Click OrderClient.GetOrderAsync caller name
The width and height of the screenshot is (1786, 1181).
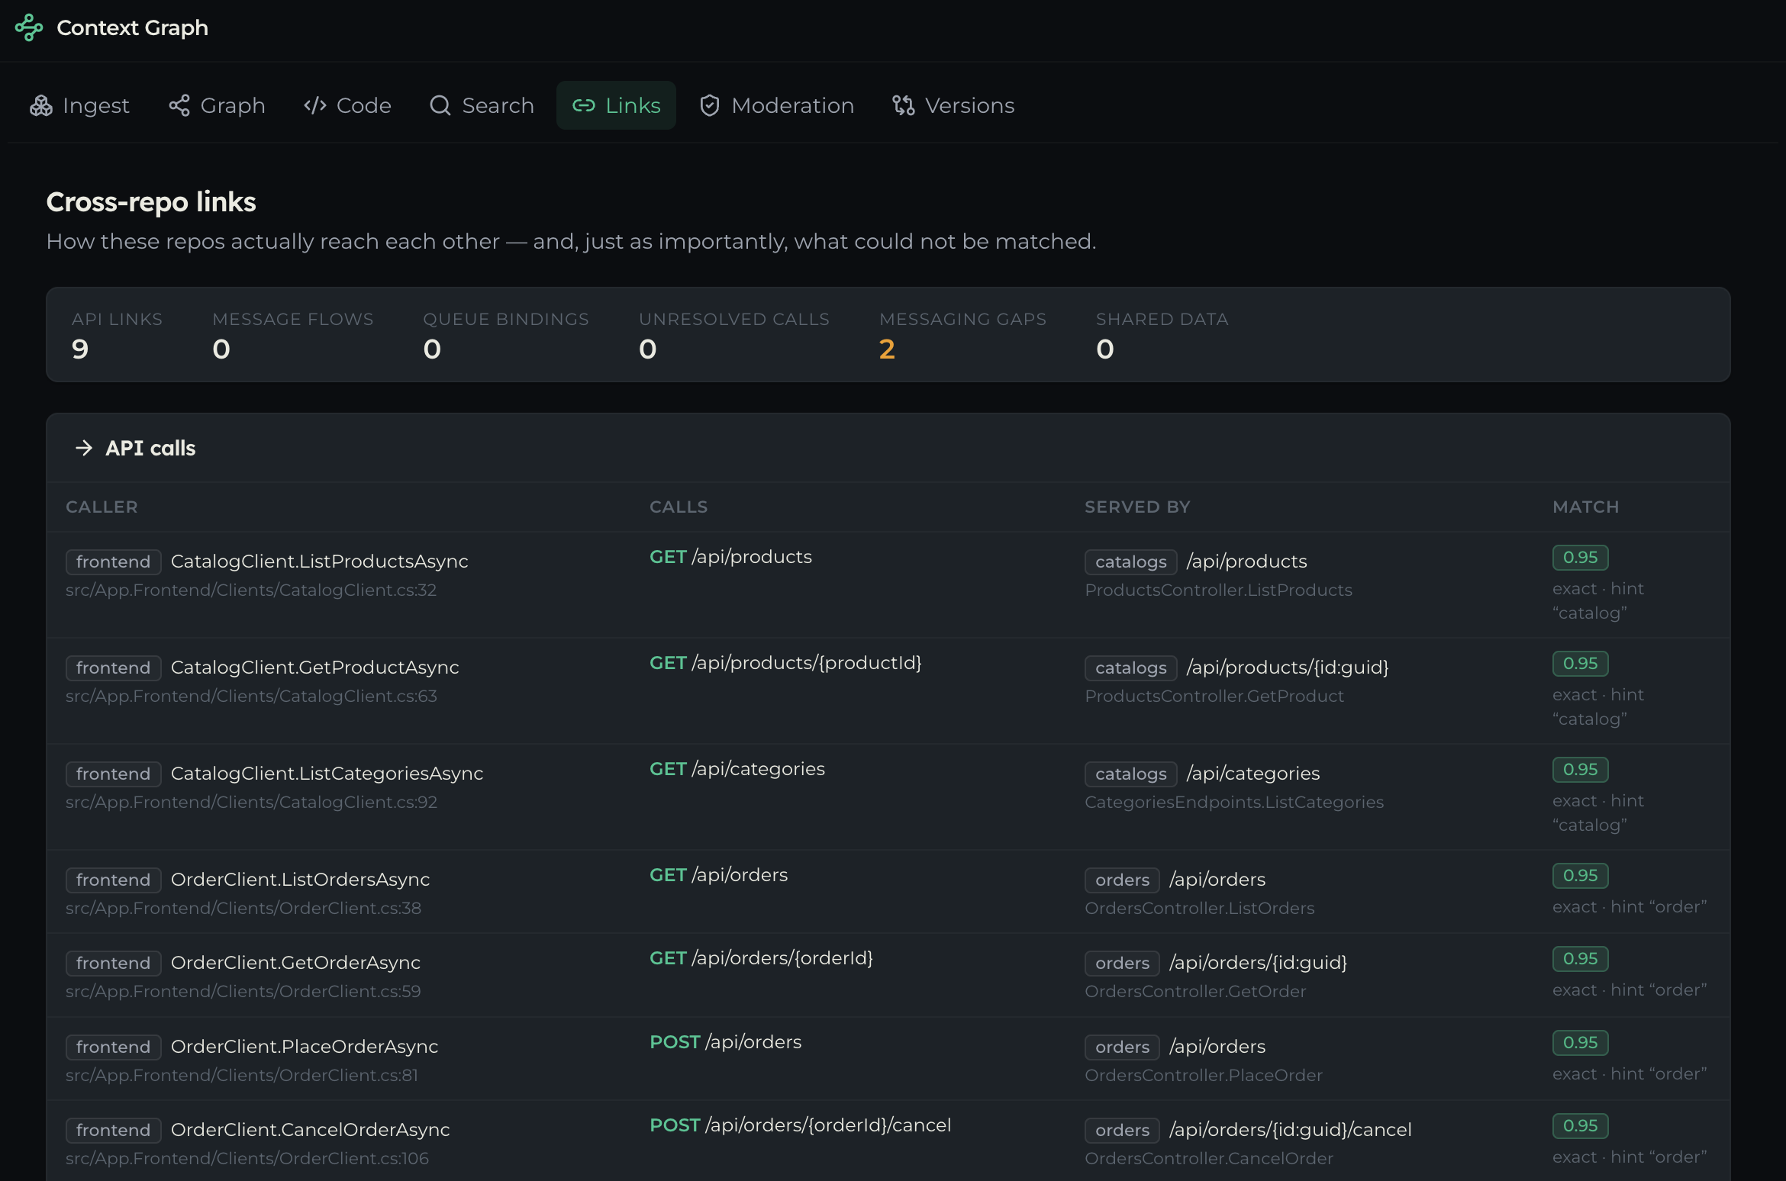pos(296,963)
